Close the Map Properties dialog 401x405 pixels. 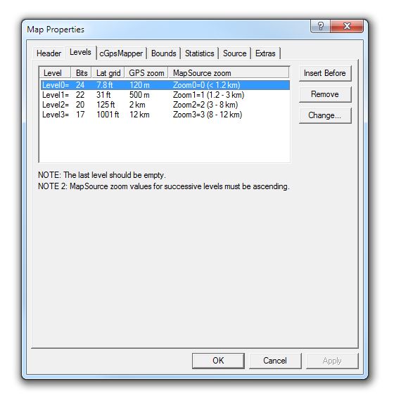(347, 26)
